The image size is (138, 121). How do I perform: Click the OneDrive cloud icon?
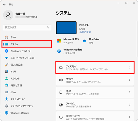[x=84, y=41]
